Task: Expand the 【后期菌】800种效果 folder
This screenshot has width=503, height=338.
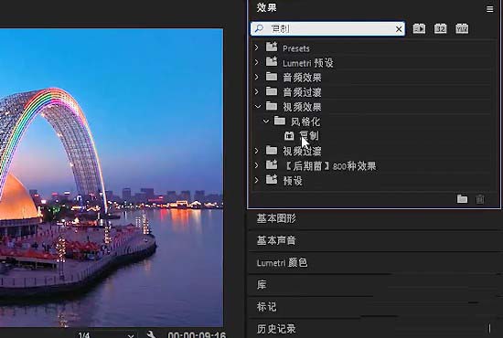Action: click(x=257, y=165)
